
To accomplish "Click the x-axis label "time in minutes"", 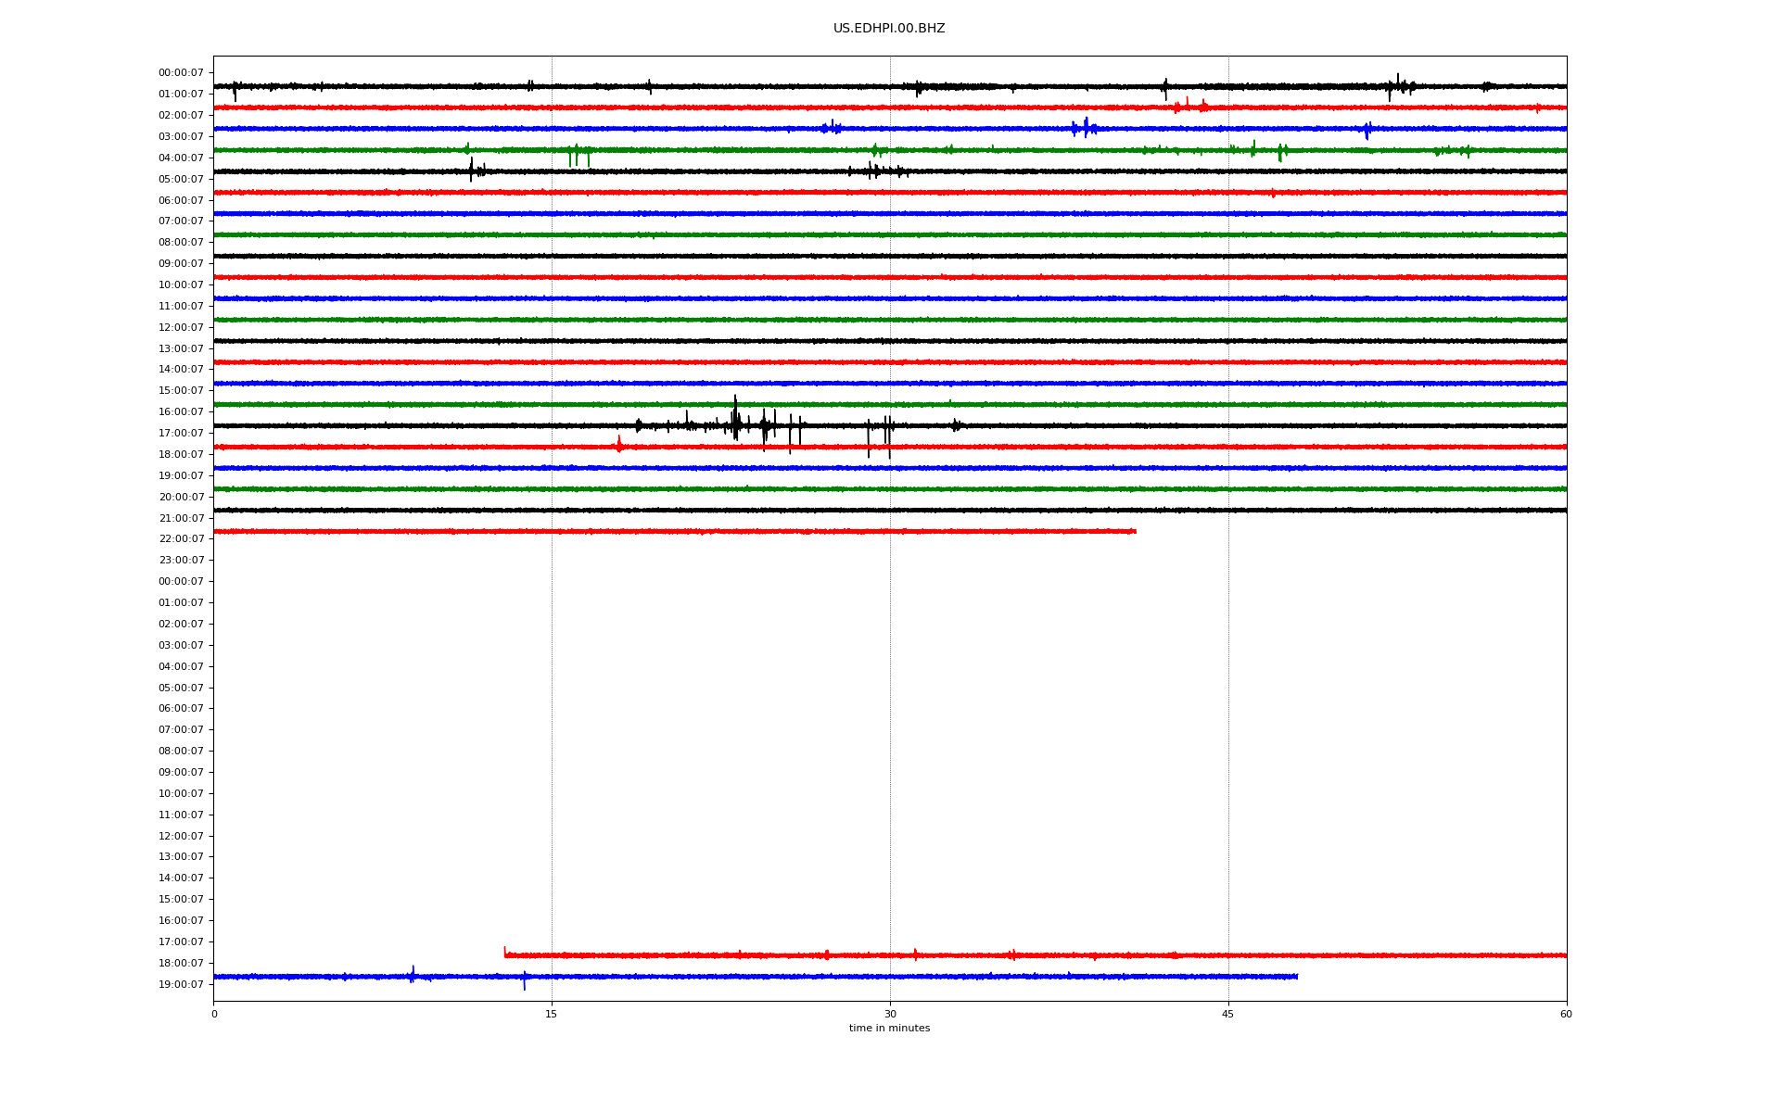I will tap(889, 1029).
